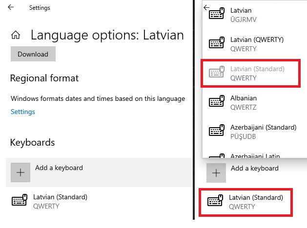Click keyboard icon of Azerbaijani (Standard)
This screenshot has width=307, height=228.
coord(217,131)
